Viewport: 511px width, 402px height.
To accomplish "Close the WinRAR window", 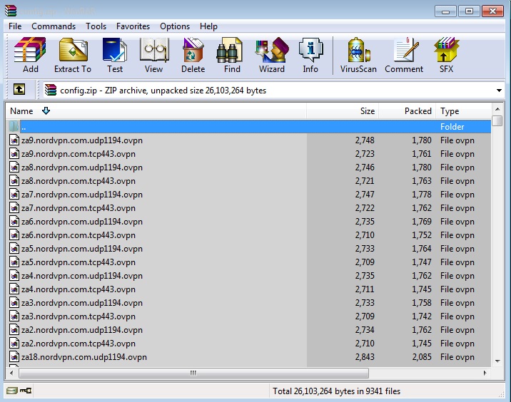I will (x=492, y=11).
